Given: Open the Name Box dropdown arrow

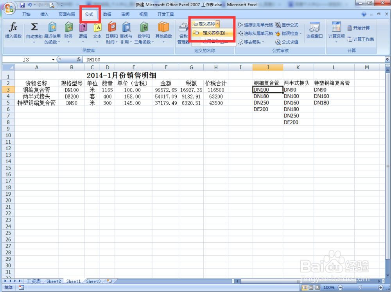Looking at the screenshot, I should (x=53, y=59).
